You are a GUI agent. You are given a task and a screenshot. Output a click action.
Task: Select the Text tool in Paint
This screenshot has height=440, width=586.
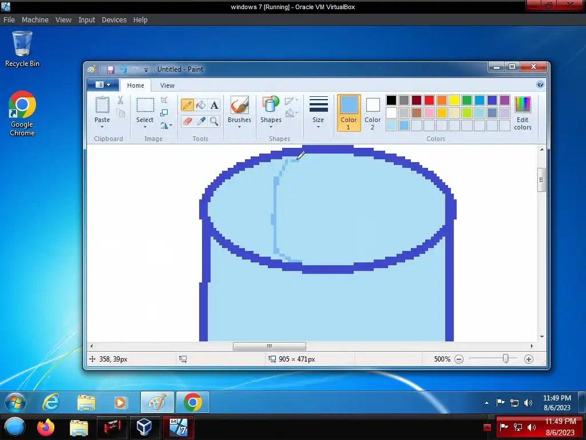coord(214,105)
